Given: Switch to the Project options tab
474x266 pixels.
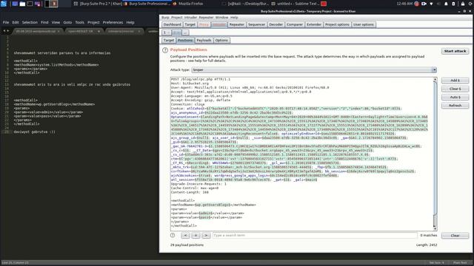Looking at the screenshot, I should point(337,24).
